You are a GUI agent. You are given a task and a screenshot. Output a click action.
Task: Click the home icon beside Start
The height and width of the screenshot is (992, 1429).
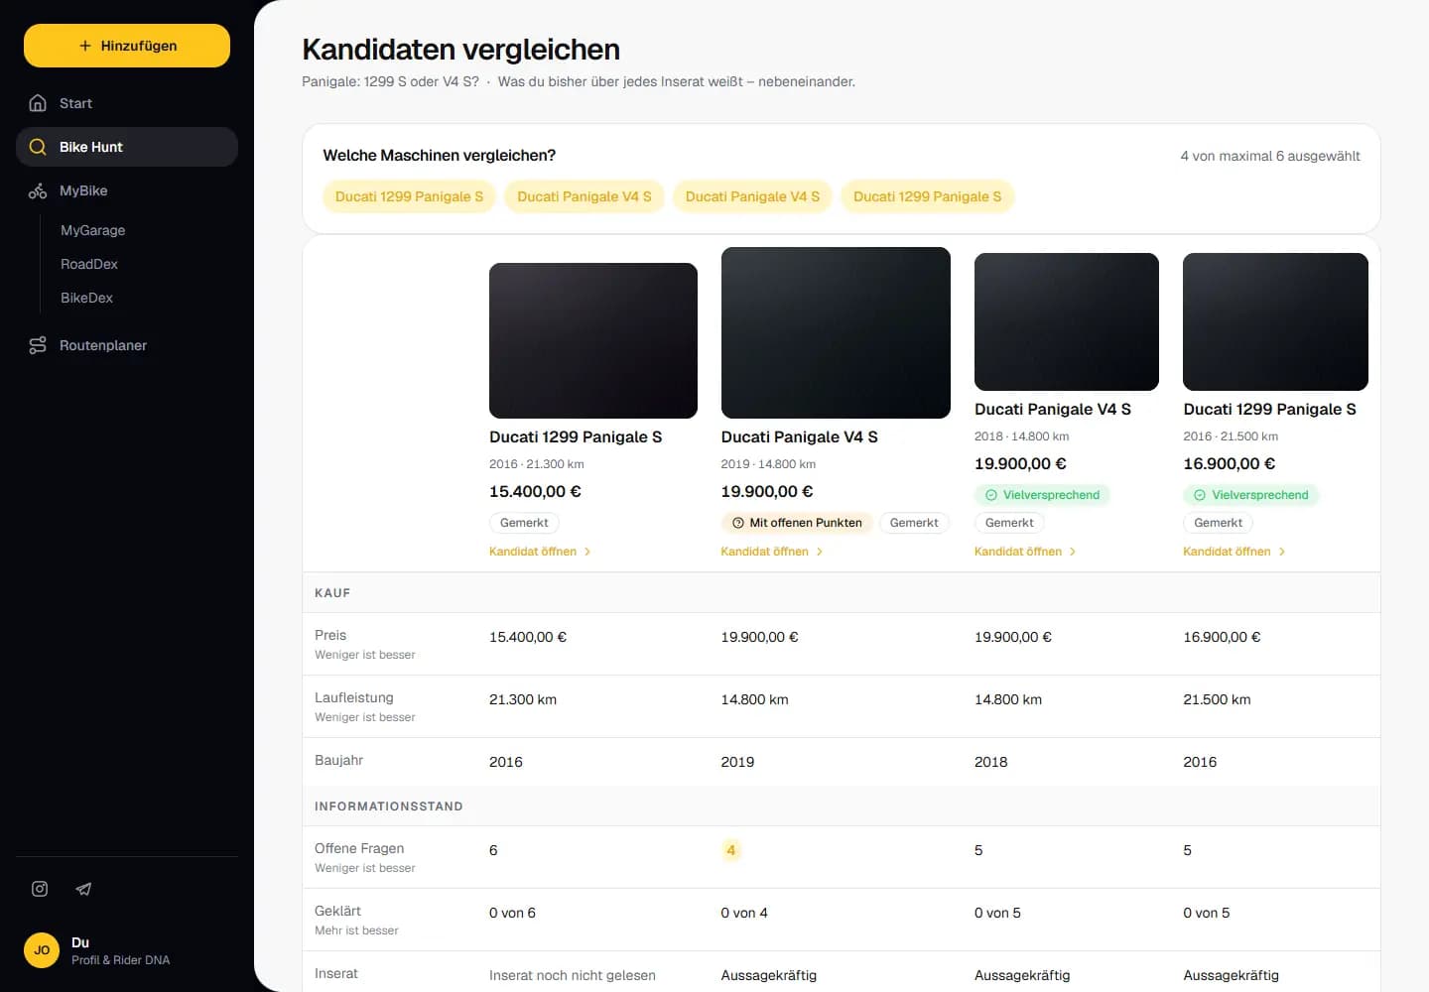point(38,103)
